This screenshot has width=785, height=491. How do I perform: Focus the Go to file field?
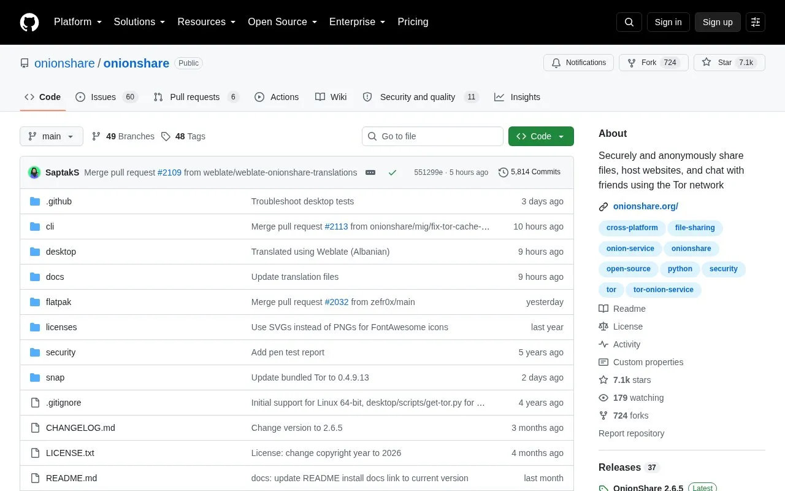(432, 136)
